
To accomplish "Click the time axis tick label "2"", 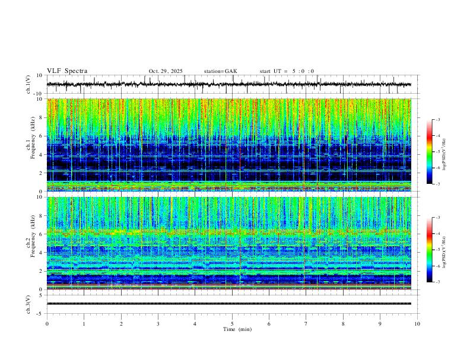I will 121,324.
